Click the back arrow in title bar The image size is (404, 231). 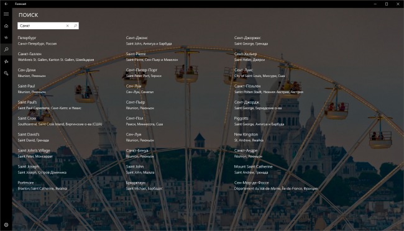pyautogui.click(x=6, y=4)
